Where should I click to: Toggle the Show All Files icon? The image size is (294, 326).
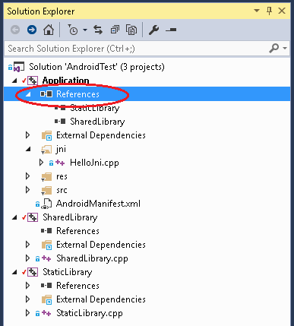131,30
